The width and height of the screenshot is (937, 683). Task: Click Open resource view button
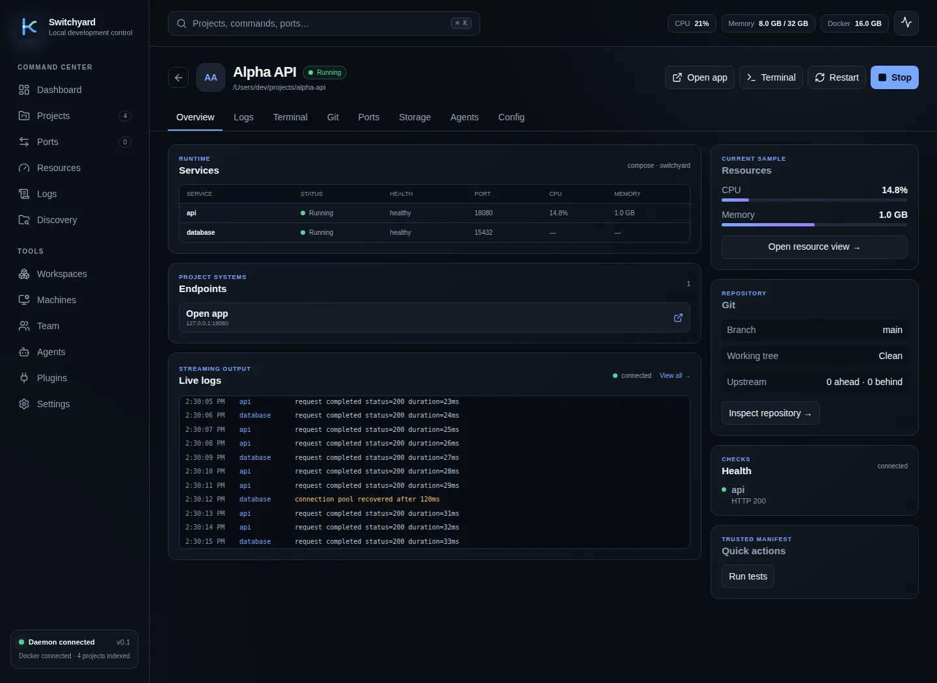point(814,247)
